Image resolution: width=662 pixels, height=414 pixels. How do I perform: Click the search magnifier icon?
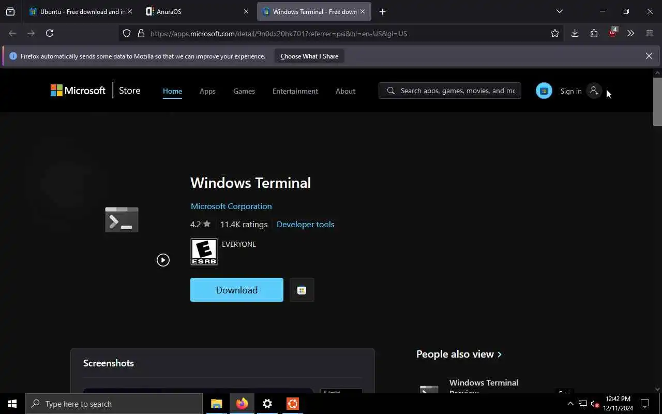tap(391, 91)
